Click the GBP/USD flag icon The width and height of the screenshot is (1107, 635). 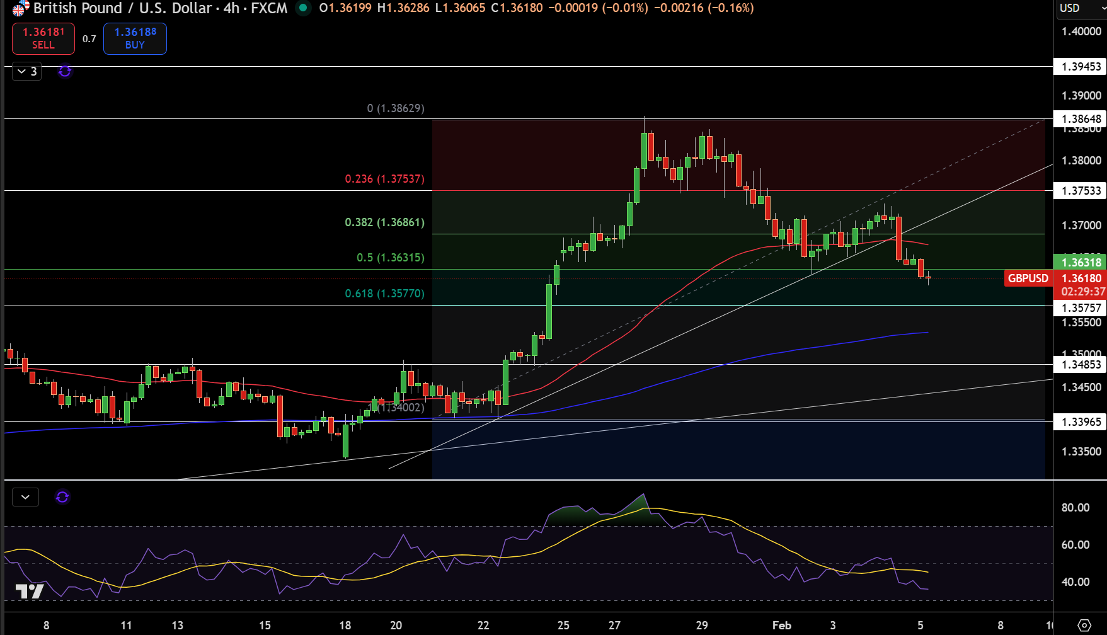pyautogui.click(x=20, y=8)
